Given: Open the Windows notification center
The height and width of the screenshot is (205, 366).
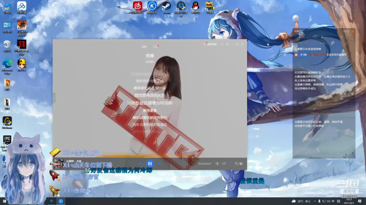Looking at the screenshot, I should click(x=360, y=201).
